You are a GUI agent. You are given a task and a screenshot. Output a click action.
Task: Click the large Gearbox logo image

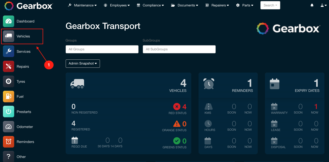288,28
